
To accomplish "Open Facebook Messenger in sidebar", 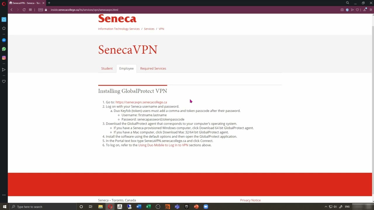I will pyautogui.click(x=4, y=40).
